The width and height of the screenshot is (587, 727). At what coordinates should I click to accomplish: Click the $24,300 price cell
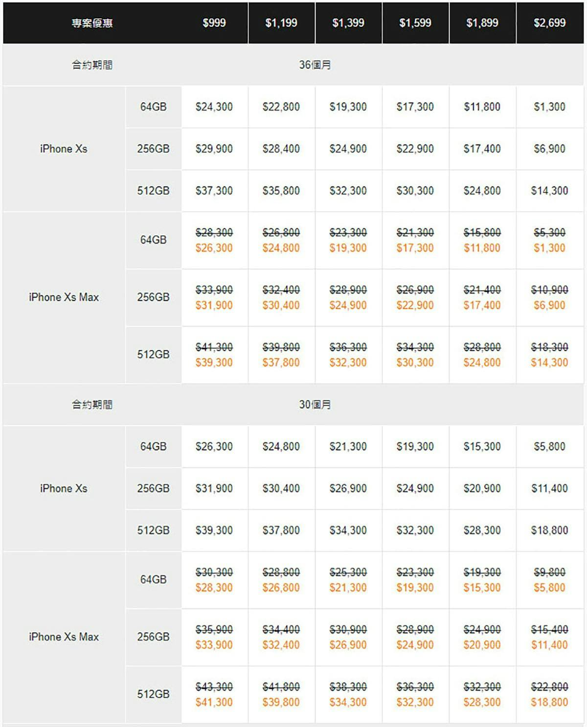point(214,107)
